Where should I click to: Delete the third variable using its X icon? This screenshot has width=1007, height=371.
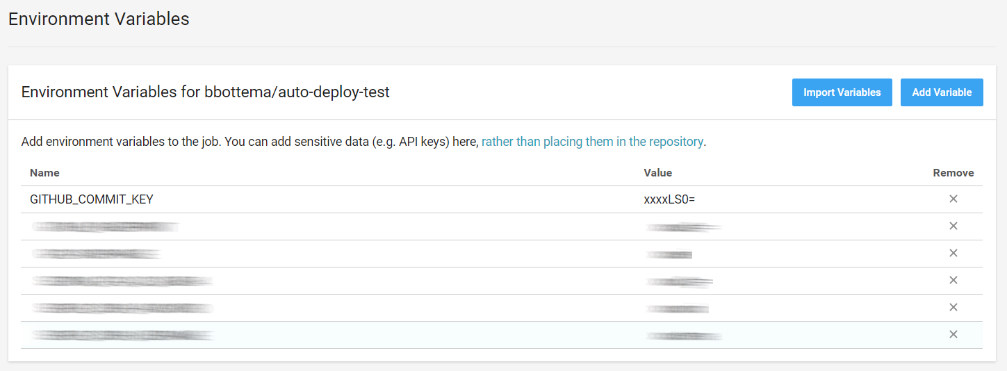pyautogui.click(x=953, y=254)
